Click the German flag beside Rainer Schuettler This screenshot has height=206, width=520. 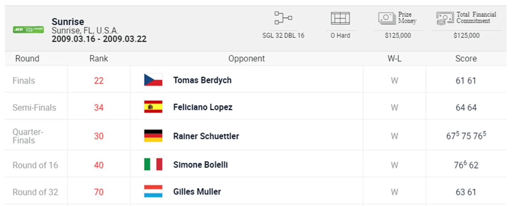click(153, 136)
